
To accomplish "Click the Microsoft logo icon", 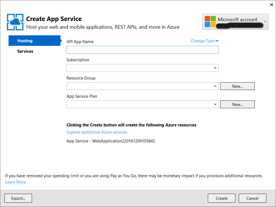I will tap(210, 22).
